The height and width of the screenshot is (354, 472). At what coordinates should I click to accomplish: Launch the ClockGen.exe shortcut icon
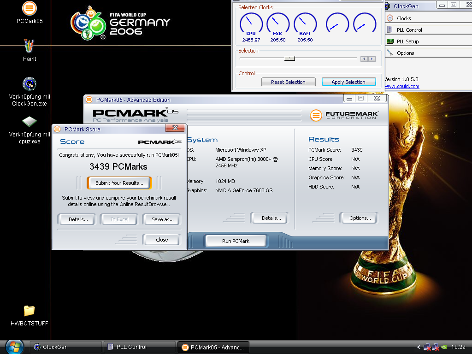tap(29, 84)
